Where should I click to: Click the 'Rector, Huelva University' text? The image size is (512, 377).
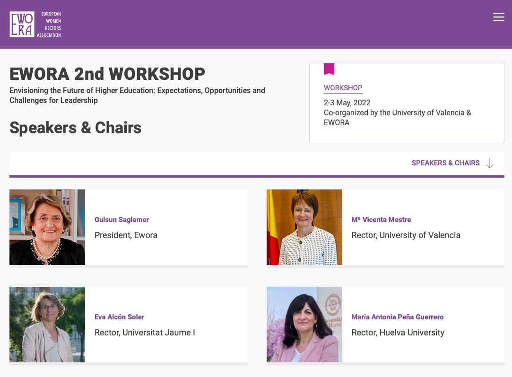click(x=398, y=333)
